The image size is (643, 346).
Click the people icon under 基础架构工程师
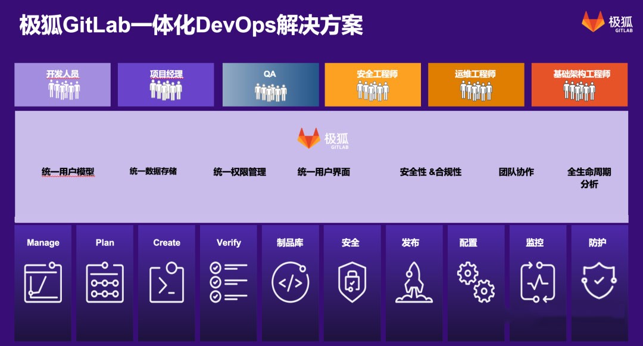point(579,91)
